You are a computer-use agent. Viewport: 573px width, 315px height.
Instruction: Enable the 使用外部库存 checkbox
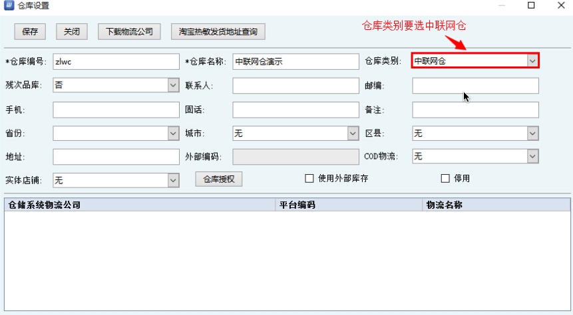(309, 179)
